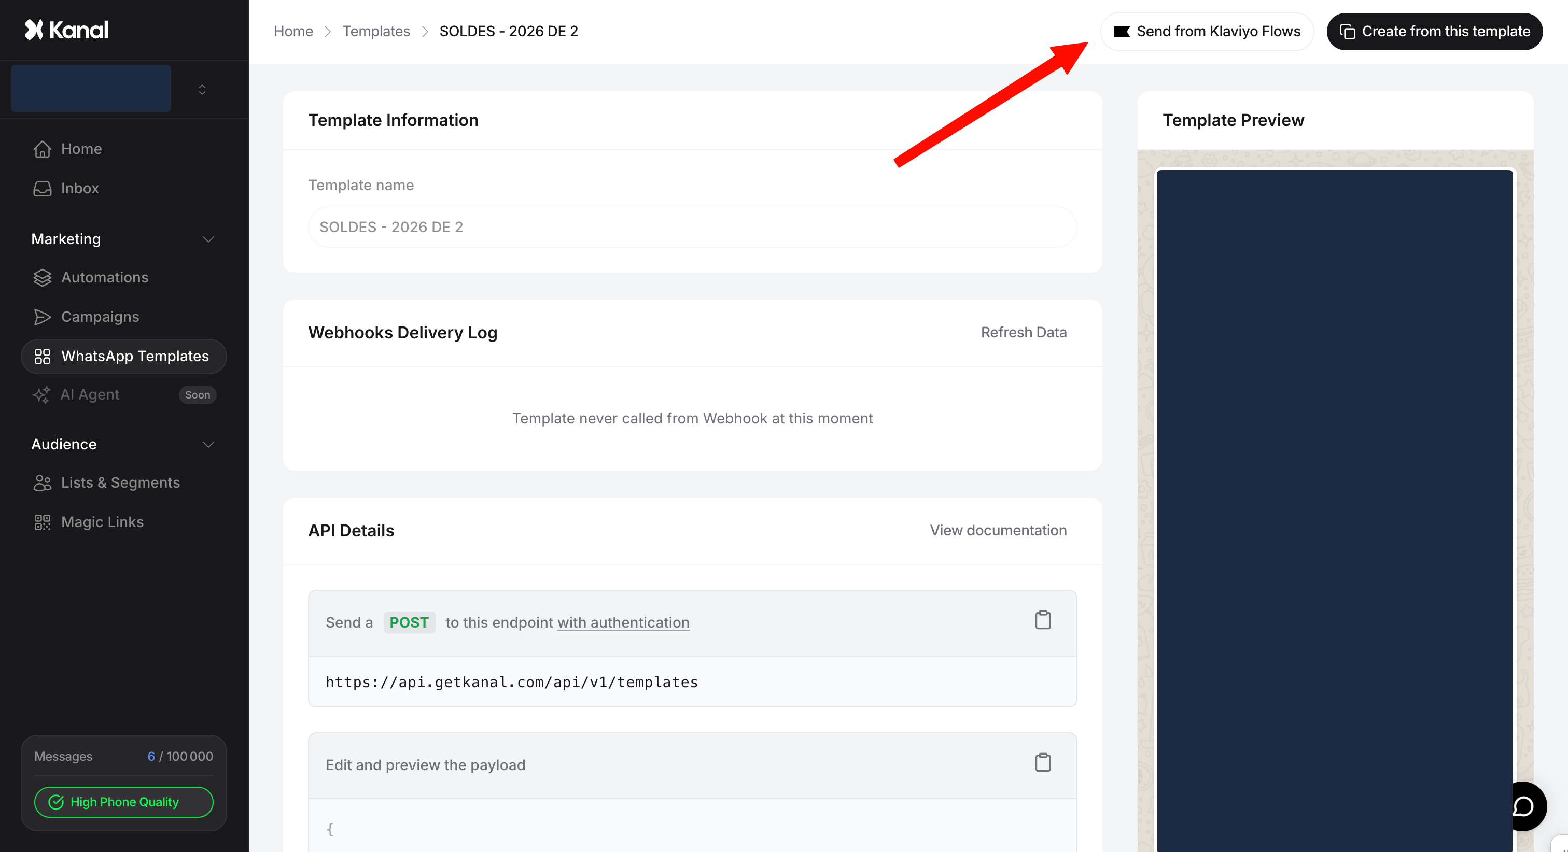Click Send from Klaviyo Flows button
This screenshot has height=852, width=1568.
[x=1207, y=32]
